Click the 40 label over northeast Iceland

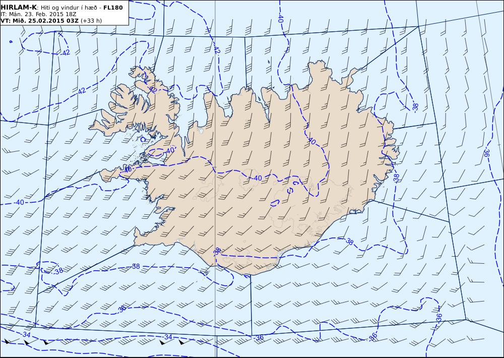(x=311, y=141)
